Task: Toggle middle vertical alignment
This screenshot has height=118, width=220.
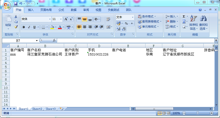Action: [x=85, y=19]
